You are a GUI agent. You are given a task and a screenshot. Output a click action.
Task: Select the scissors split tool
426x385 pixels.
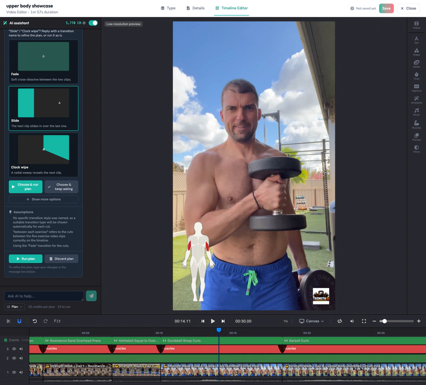(x=9, y=321)
